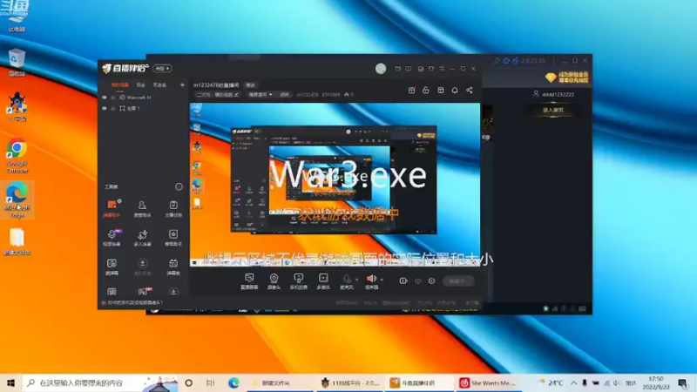Click the unlock padlock icon above preview
The height and width of the screenshot is (392, 697).
(x=426, y=91)
